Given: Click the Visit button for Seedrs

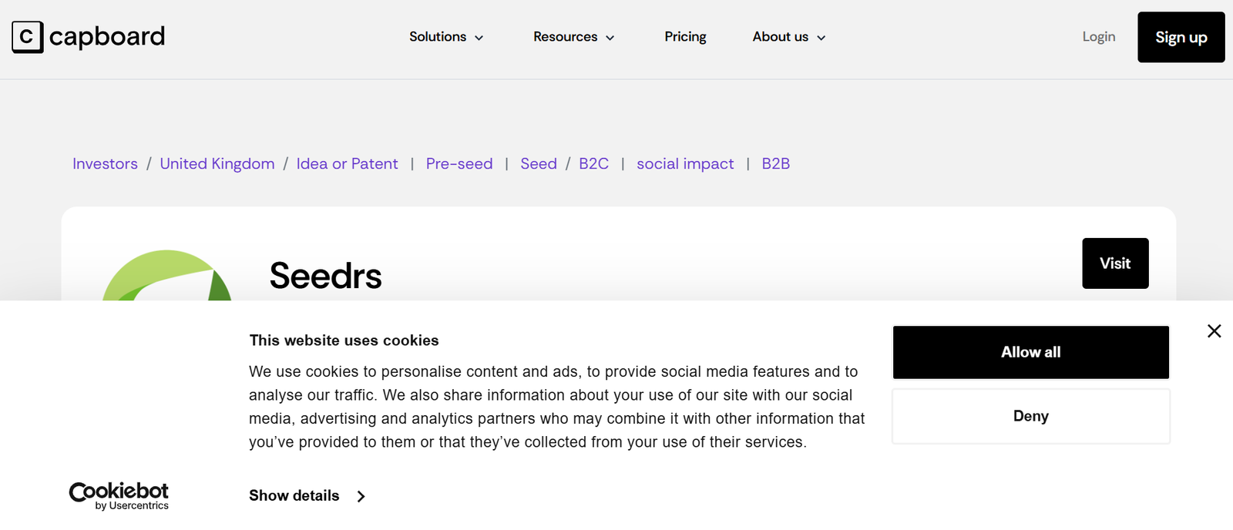Looking at the screenshot, I should click(1114, 263).
